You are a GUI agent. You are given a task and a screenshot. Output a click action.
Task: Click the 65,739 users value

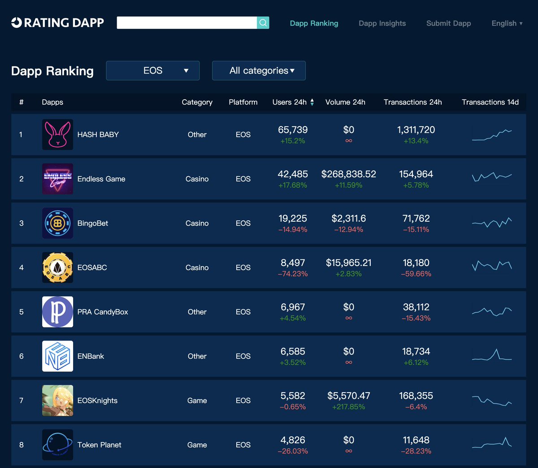click(x=293, y=130)
